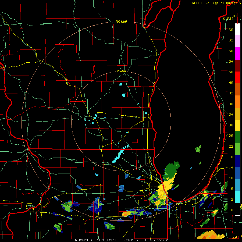The height and width of the screenshot is (242, 242).
Task: Select the '34' legend label
Action: click(x=231, y=115)
